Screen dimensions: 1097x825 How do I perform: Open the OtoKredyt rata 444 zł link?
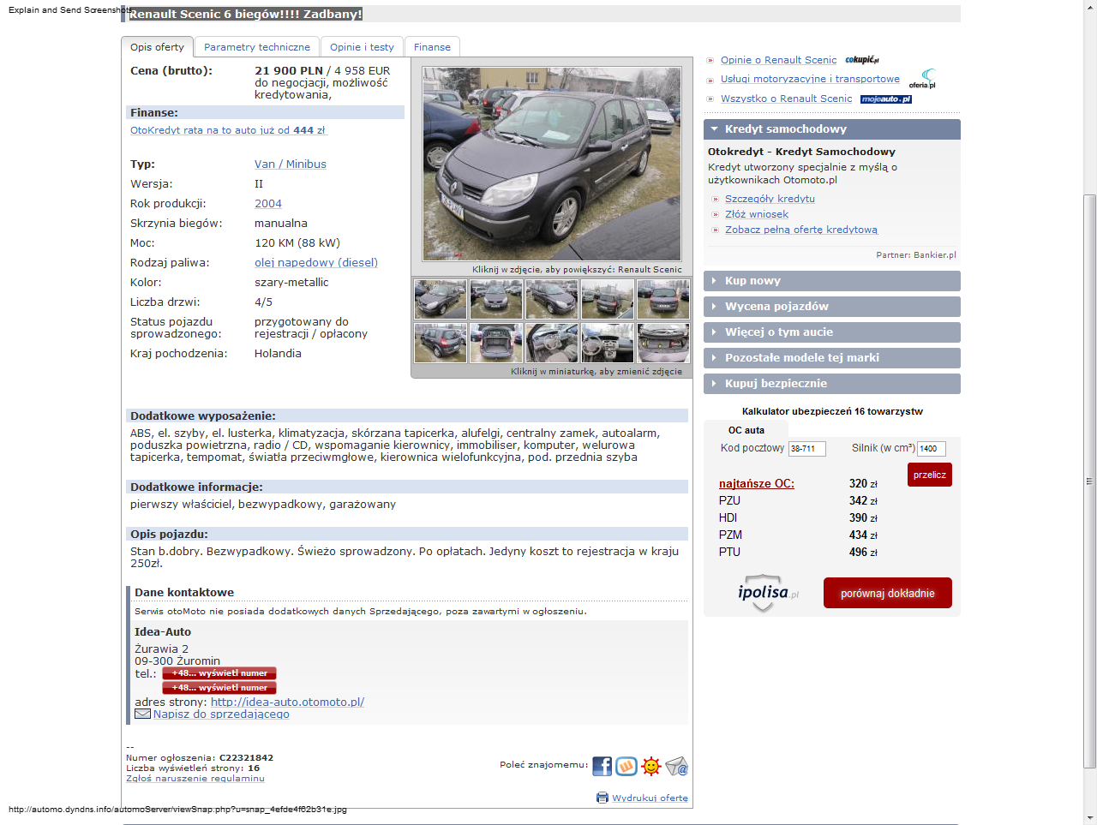229,130
